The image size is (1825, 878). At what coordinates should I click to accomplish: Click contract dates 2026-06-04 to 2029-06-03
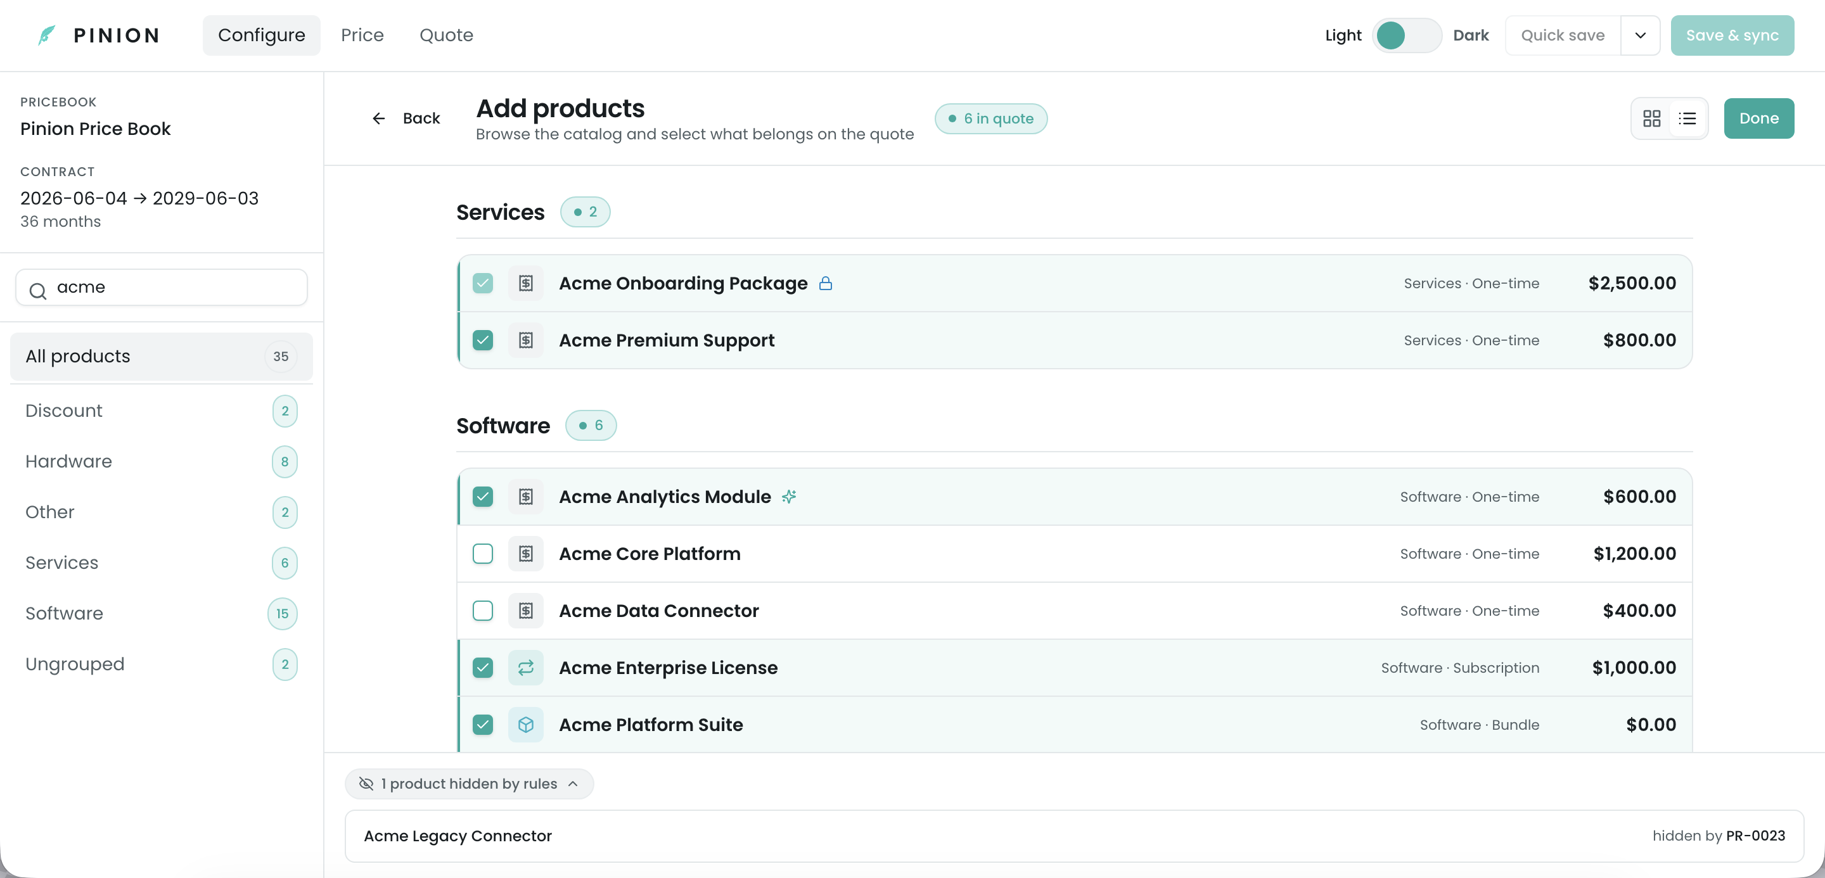click(x=139, y=198)
